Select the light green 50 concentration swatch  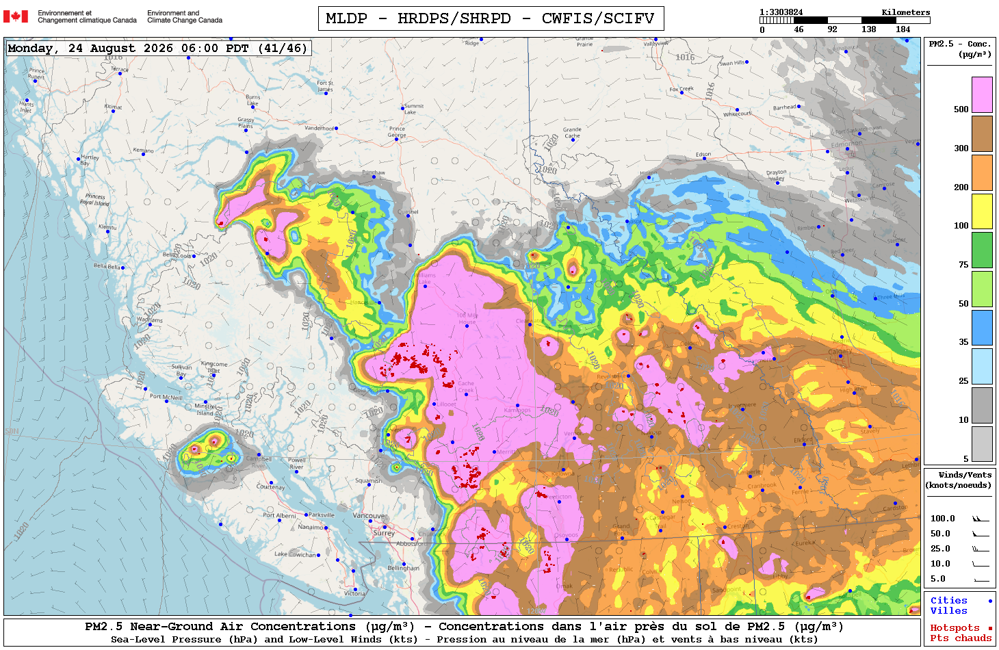[982, 289]
